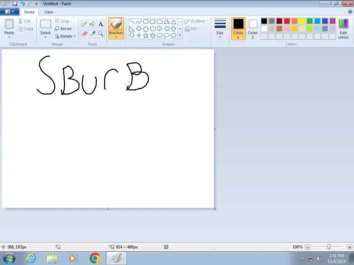Viewport: 354px width, 265px height.
Task: Open the Windows Start button
Action: [x=9, y=258]
